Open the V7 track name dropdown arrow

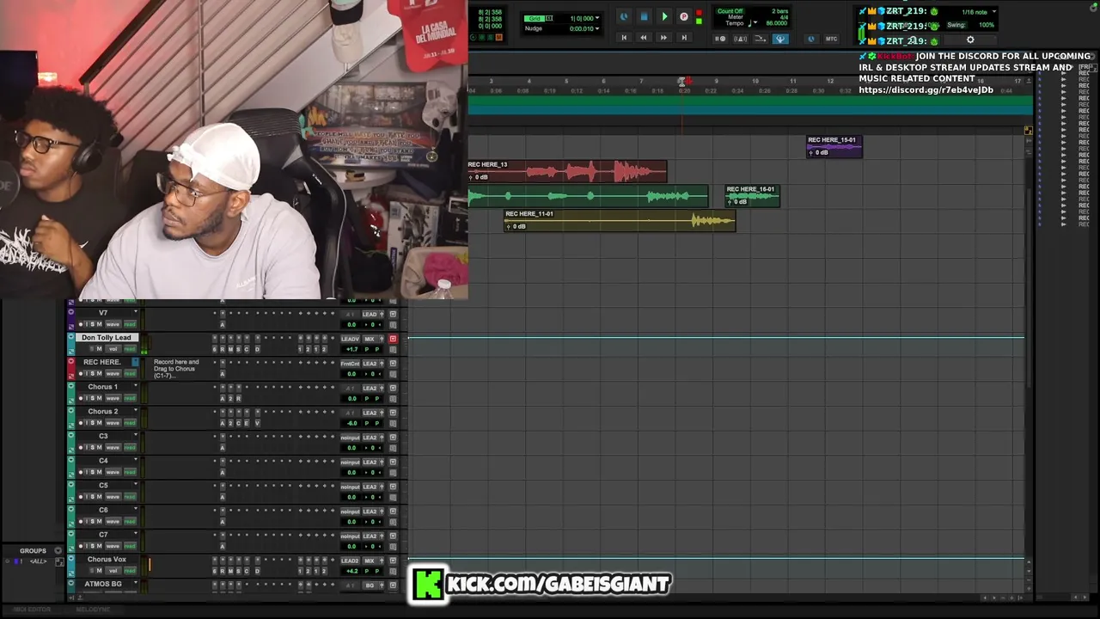tap(135, 312)
